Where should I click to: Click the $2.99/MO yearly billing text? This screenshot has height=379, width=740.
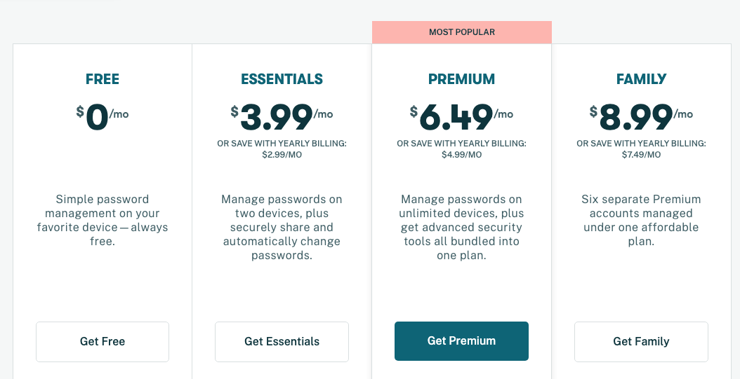282,155
